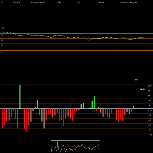Click the RSI value 49.05 label

pos(141,38)
